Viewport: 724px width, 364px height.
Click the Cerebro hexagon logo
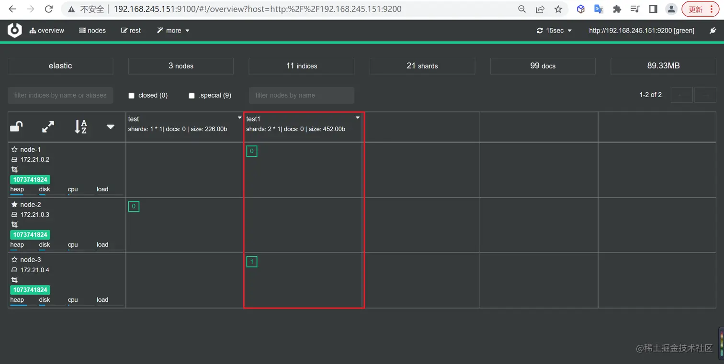[14, 30]
